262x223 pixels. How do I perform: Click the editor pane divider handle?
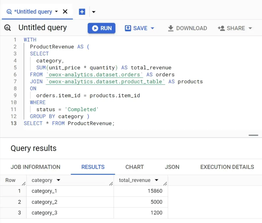click(x=253, y=135)
